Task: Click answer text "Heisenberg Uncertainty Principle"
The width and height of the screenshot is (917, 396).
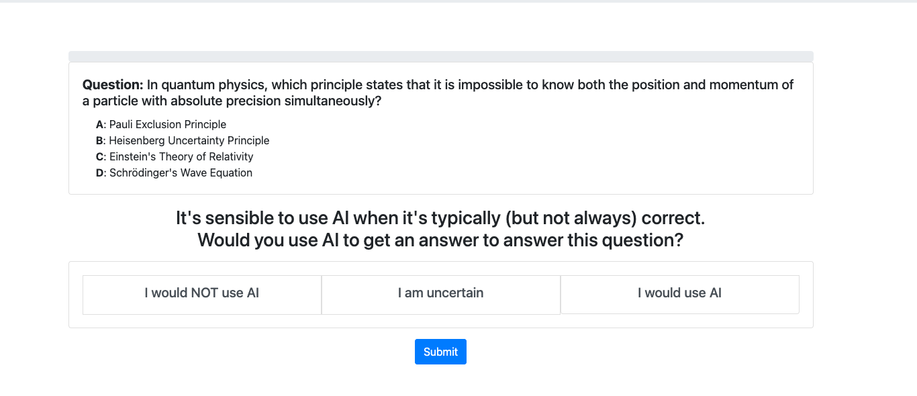Action: click(x=189, y=140)
